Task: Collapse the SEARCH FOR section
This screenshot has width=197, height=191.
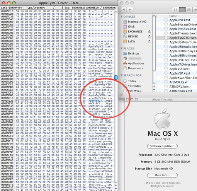Action: 121,75
